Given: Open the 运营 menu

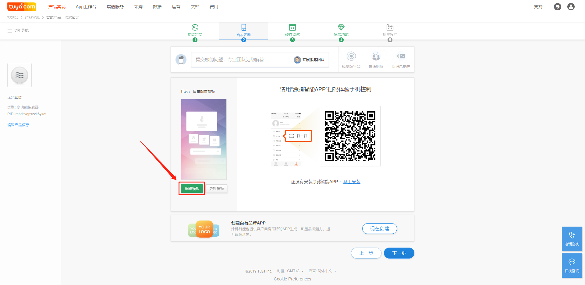Looking at the screenshot, I should tap(176, 7).
